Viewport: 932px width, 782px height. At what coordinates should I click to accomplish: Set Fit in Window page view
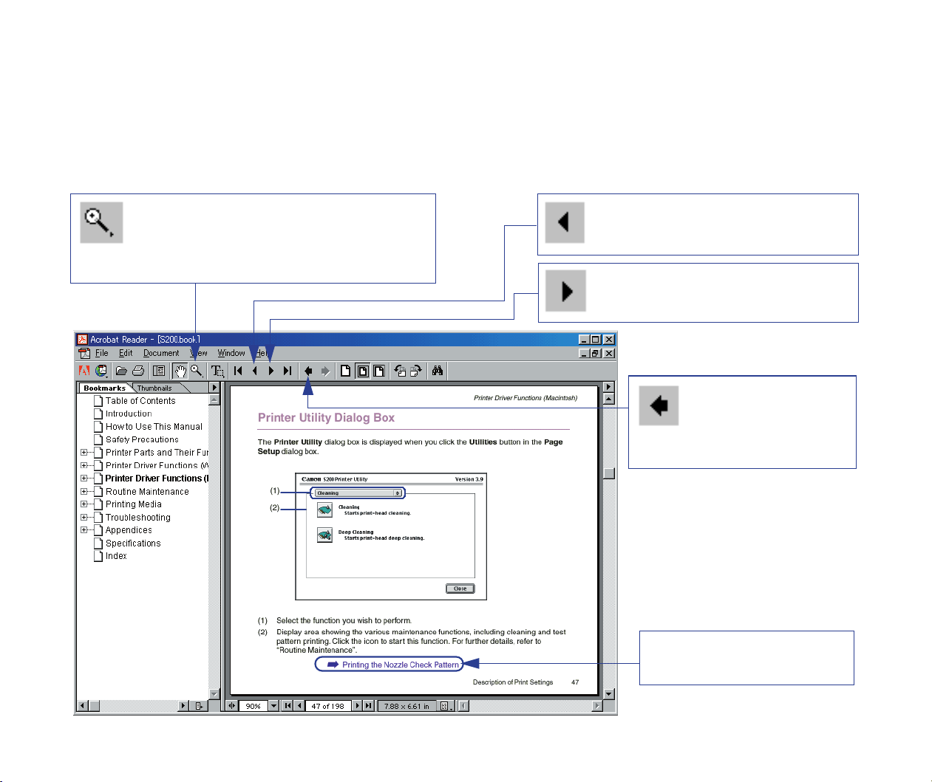(362, 371)
